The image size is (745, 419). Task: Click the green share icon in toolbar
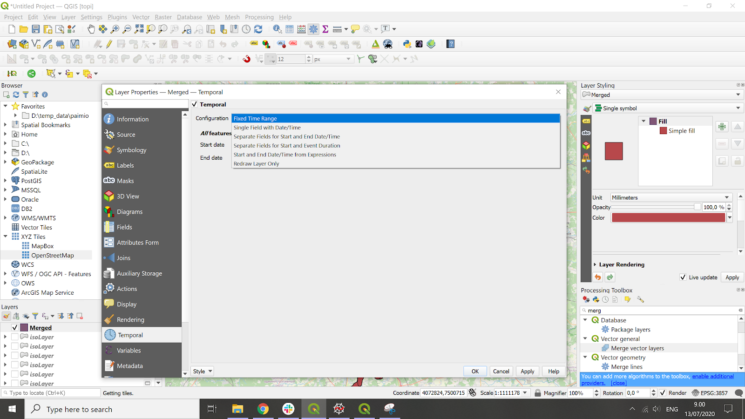click(x=31, y=74)
